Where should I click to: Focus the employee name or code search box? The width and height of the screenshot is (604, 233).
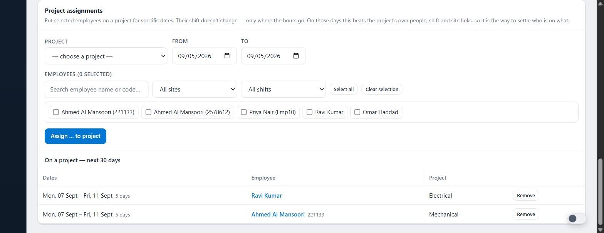coord(96,89)
